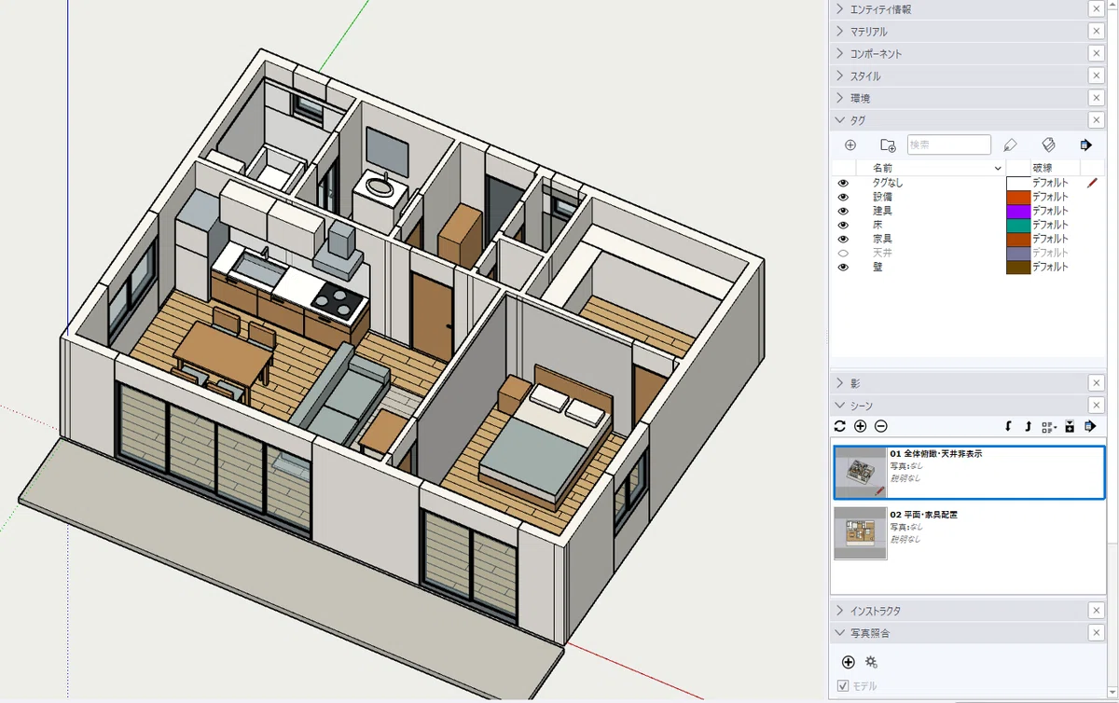Move scene down arrow icon
1119x703 pixels.
pos(1008,426)
